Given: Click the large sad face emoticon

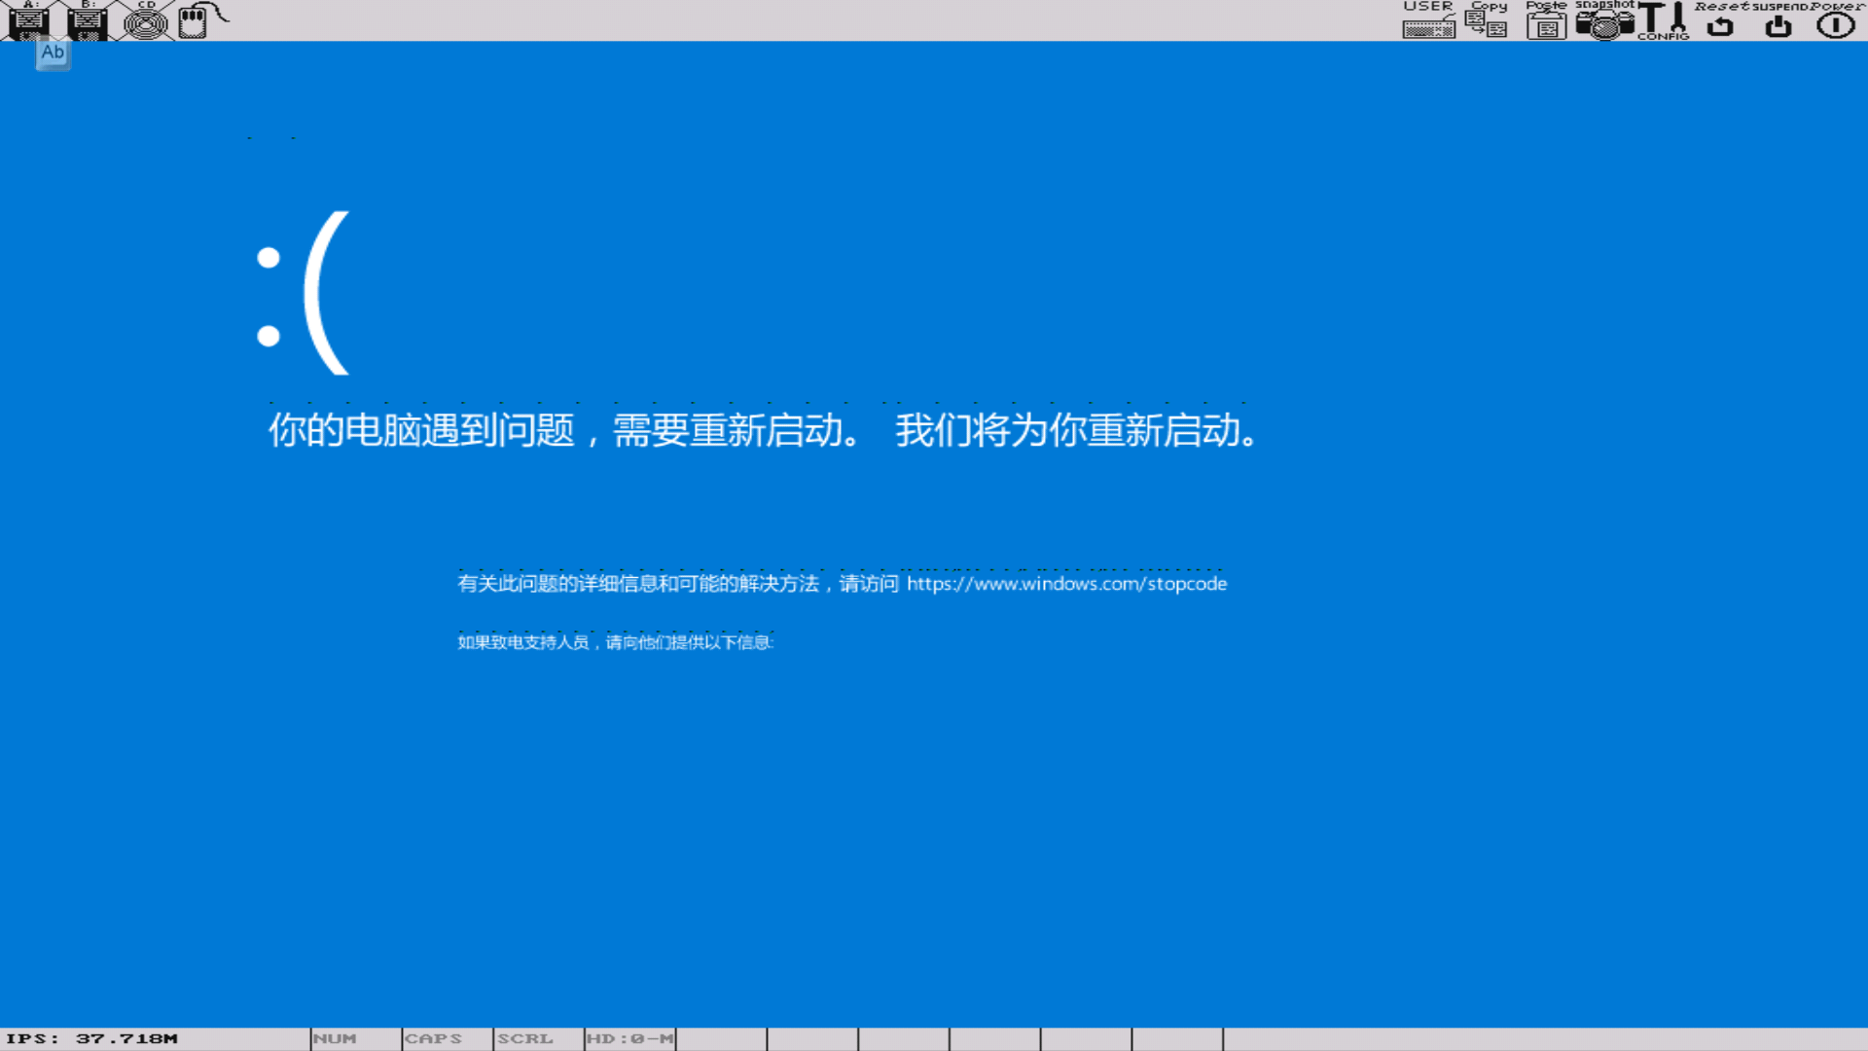Looking at the screenshot, I should tap(303, 293).
